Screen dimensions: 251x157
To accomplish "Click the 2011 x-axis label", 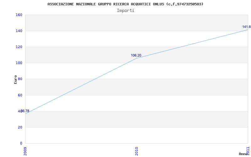I will pyautogui.click(x=248, y=151).
